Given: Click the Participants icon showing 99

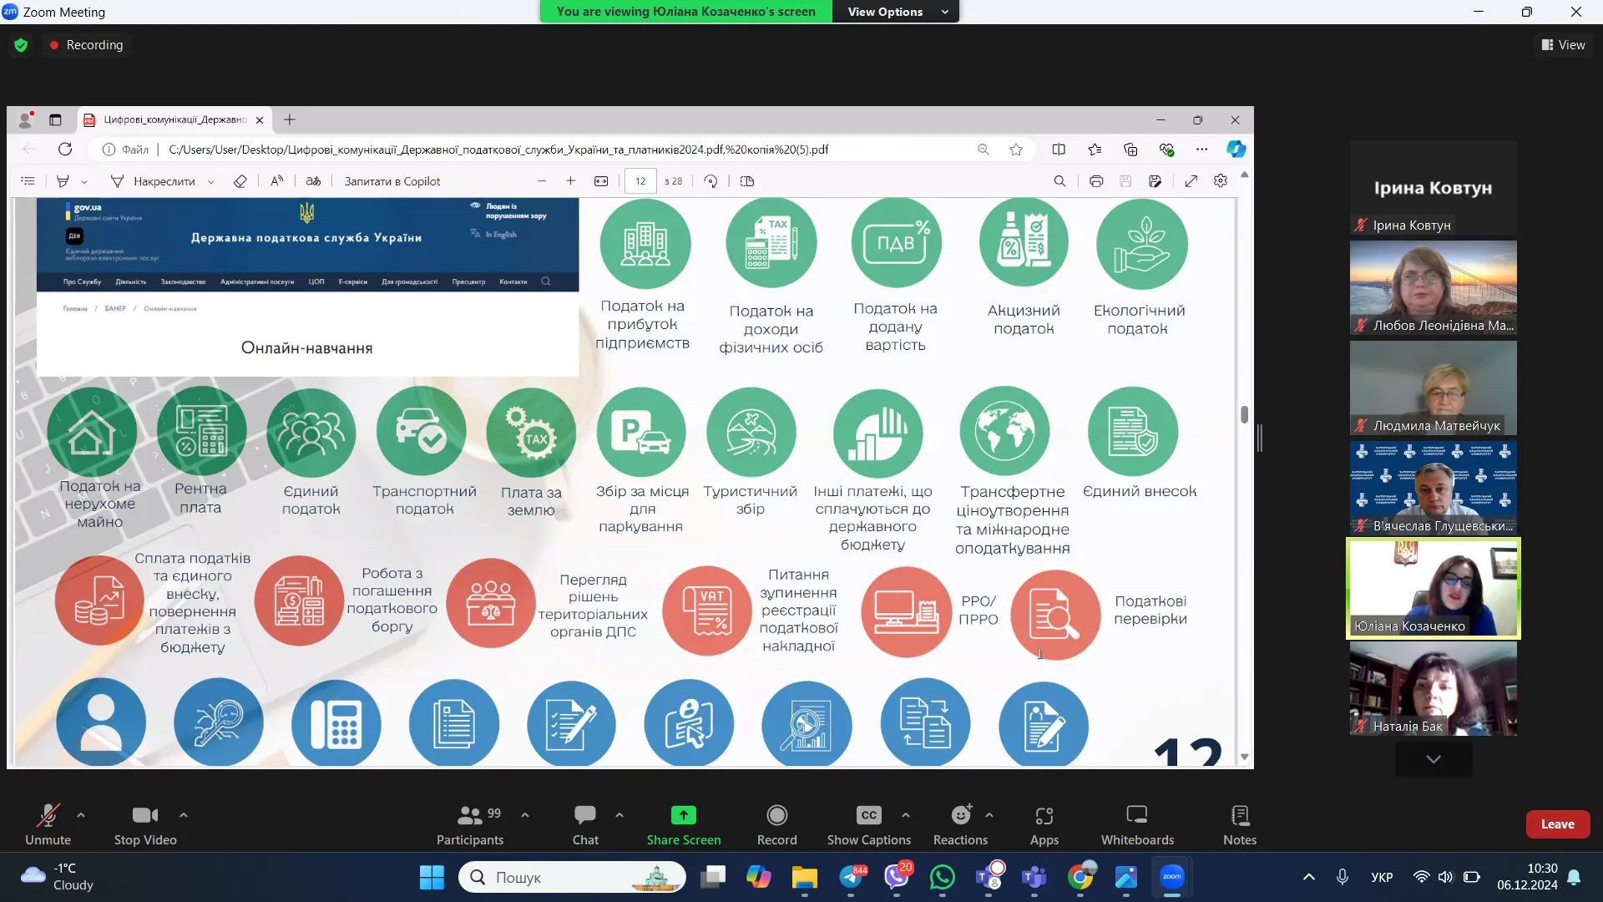Looking at the screenshot, I should click(470, 815).
